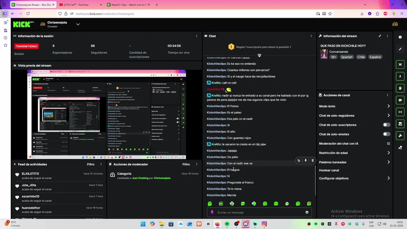
Task: Expand Modo lento options
Action: coord(388,106)
